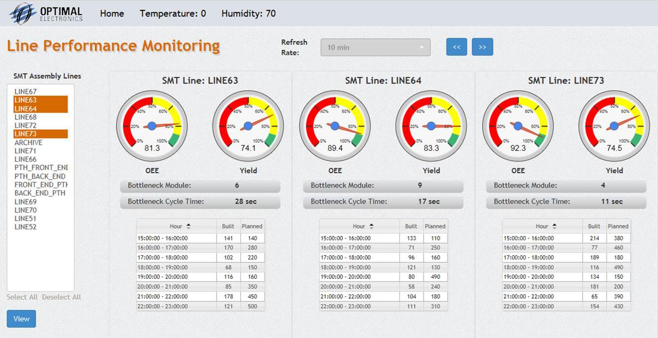Deselect LINE63 in assembly lines list

(x=26, y=100)
